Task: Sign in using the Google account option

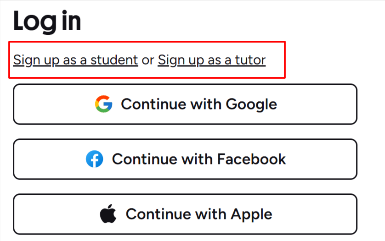Action: (185, 104)
